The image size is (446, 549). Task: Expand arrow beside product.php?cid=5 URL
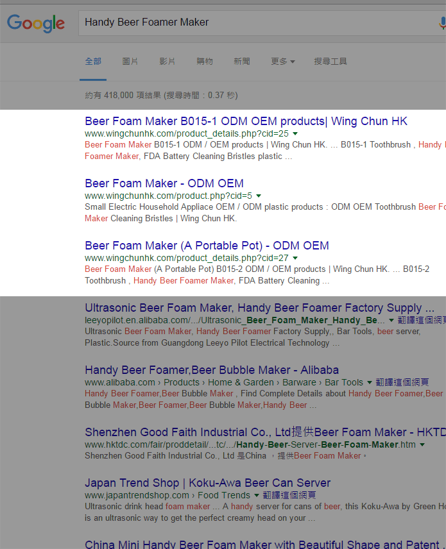coord(259,196)
